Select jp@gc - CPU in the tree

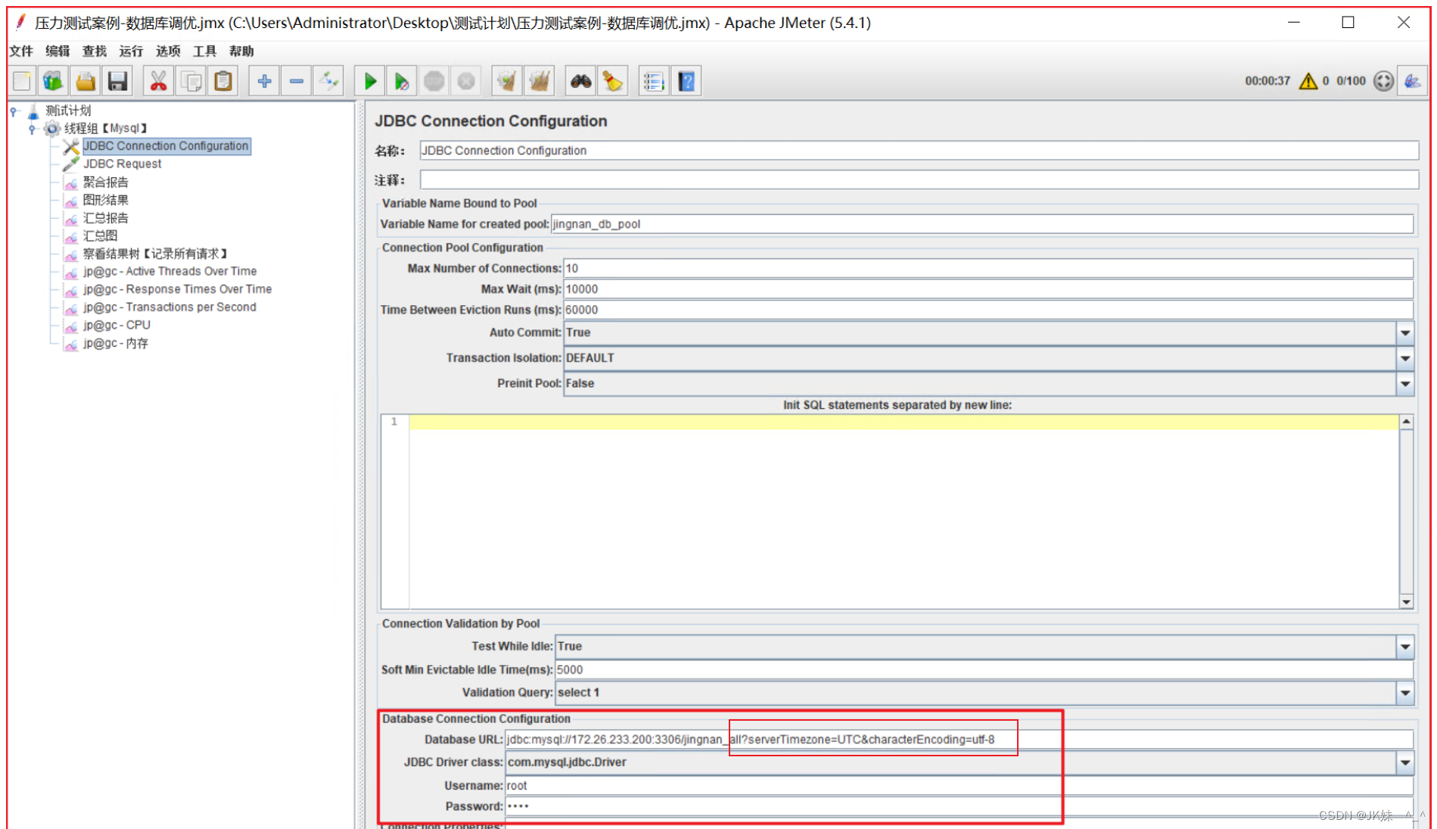117,326
